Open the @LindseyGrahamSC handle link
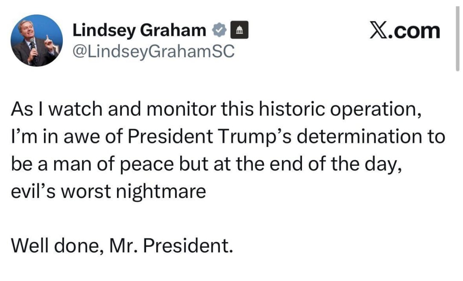The height and width of the screenshot is (281, 463). (x=153, y=51)
